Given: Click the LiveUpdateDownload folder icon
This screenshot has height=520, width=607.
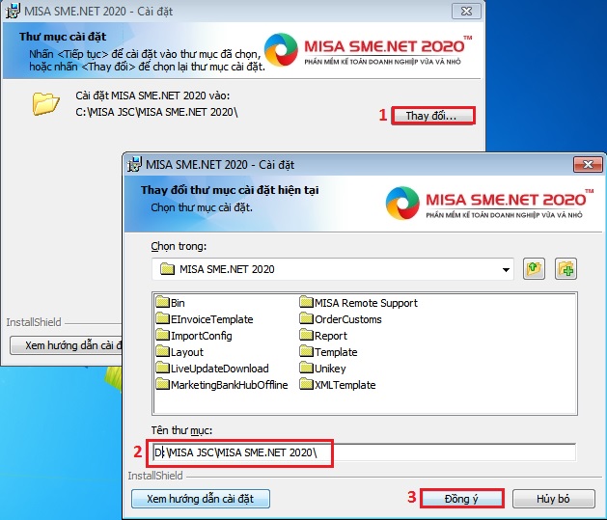Looking at the screenshot, I should [x=163, y=368].
